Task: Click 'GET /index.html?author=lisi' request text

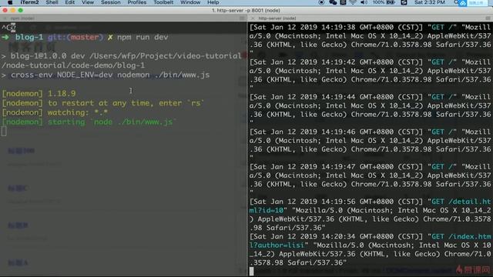Action: pyautogui.click(x=370, y=241)
